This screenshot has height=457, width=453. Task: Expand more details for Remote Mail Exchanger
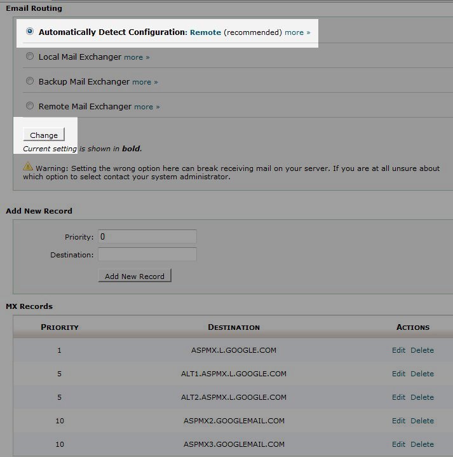click(x=147, y=107)
